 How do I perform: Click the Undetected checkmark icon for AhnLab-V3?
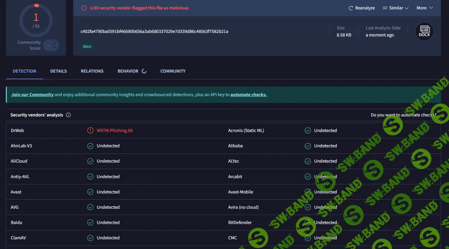(90, 146)
